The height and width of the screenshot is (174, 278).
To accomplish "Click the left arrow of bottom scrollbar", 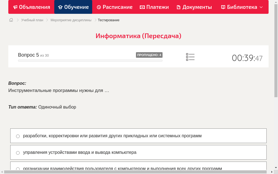I will click(2, 172).
